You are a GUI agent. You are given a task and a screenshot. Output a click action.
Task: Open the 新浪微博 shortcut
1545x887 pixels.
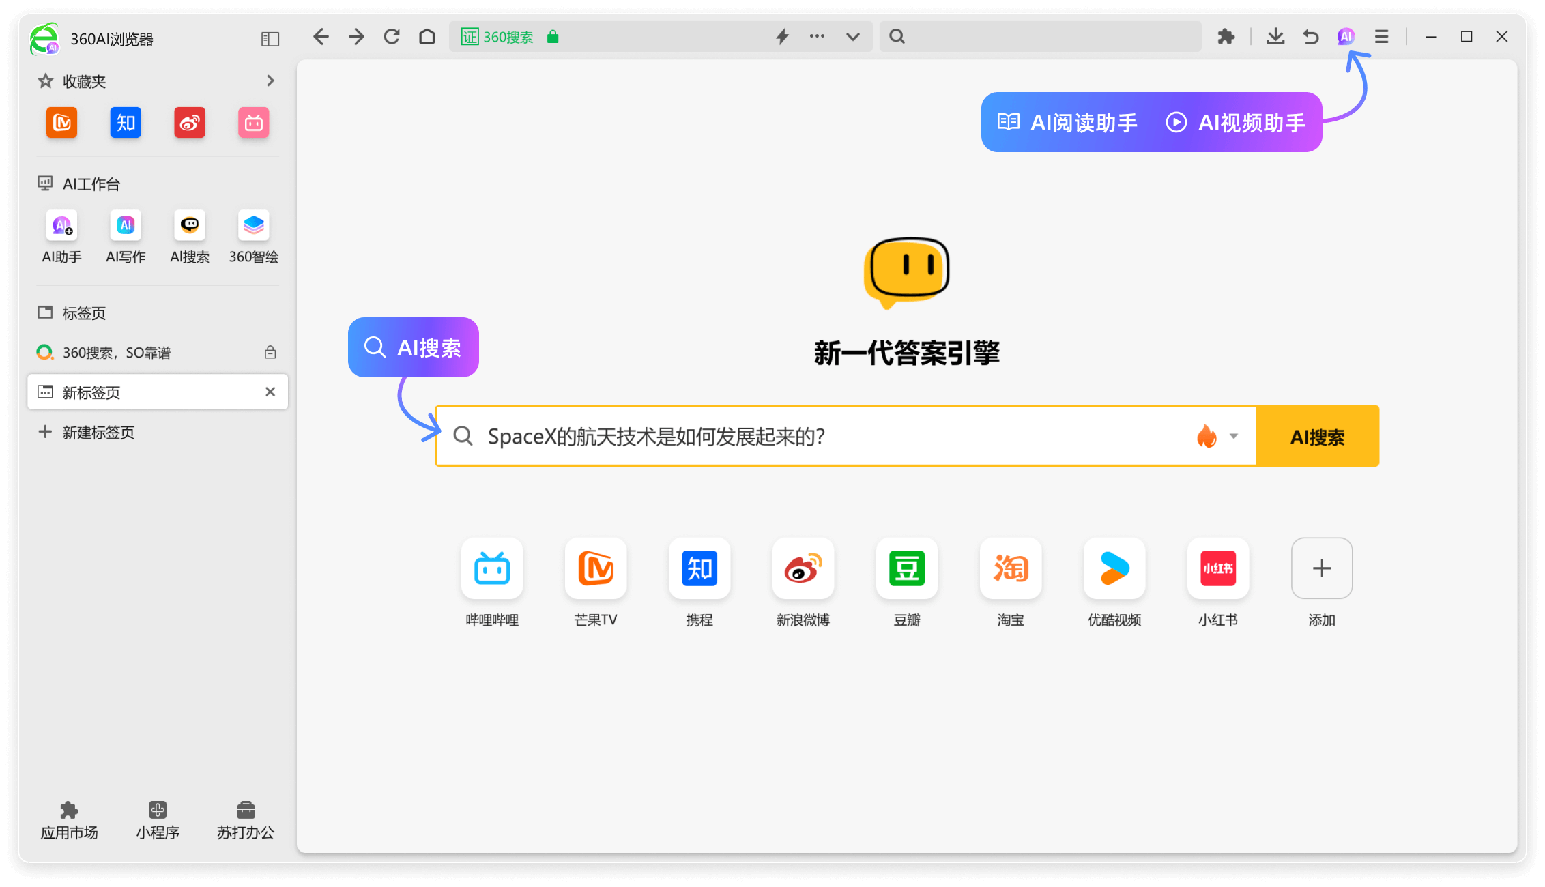[803, 568]
